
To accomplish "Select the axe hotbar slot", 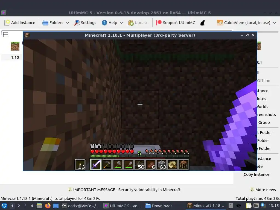I will pyautogui.click(x=118, y=164).
